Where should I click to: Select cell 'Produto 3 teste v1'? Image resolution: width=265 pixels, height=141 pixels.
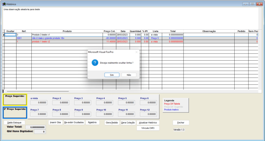click(67, 34)
